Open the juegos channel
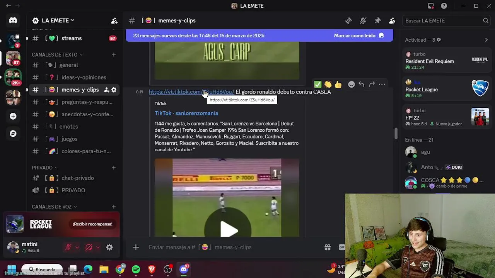495x278 pixels. point(73,139)
